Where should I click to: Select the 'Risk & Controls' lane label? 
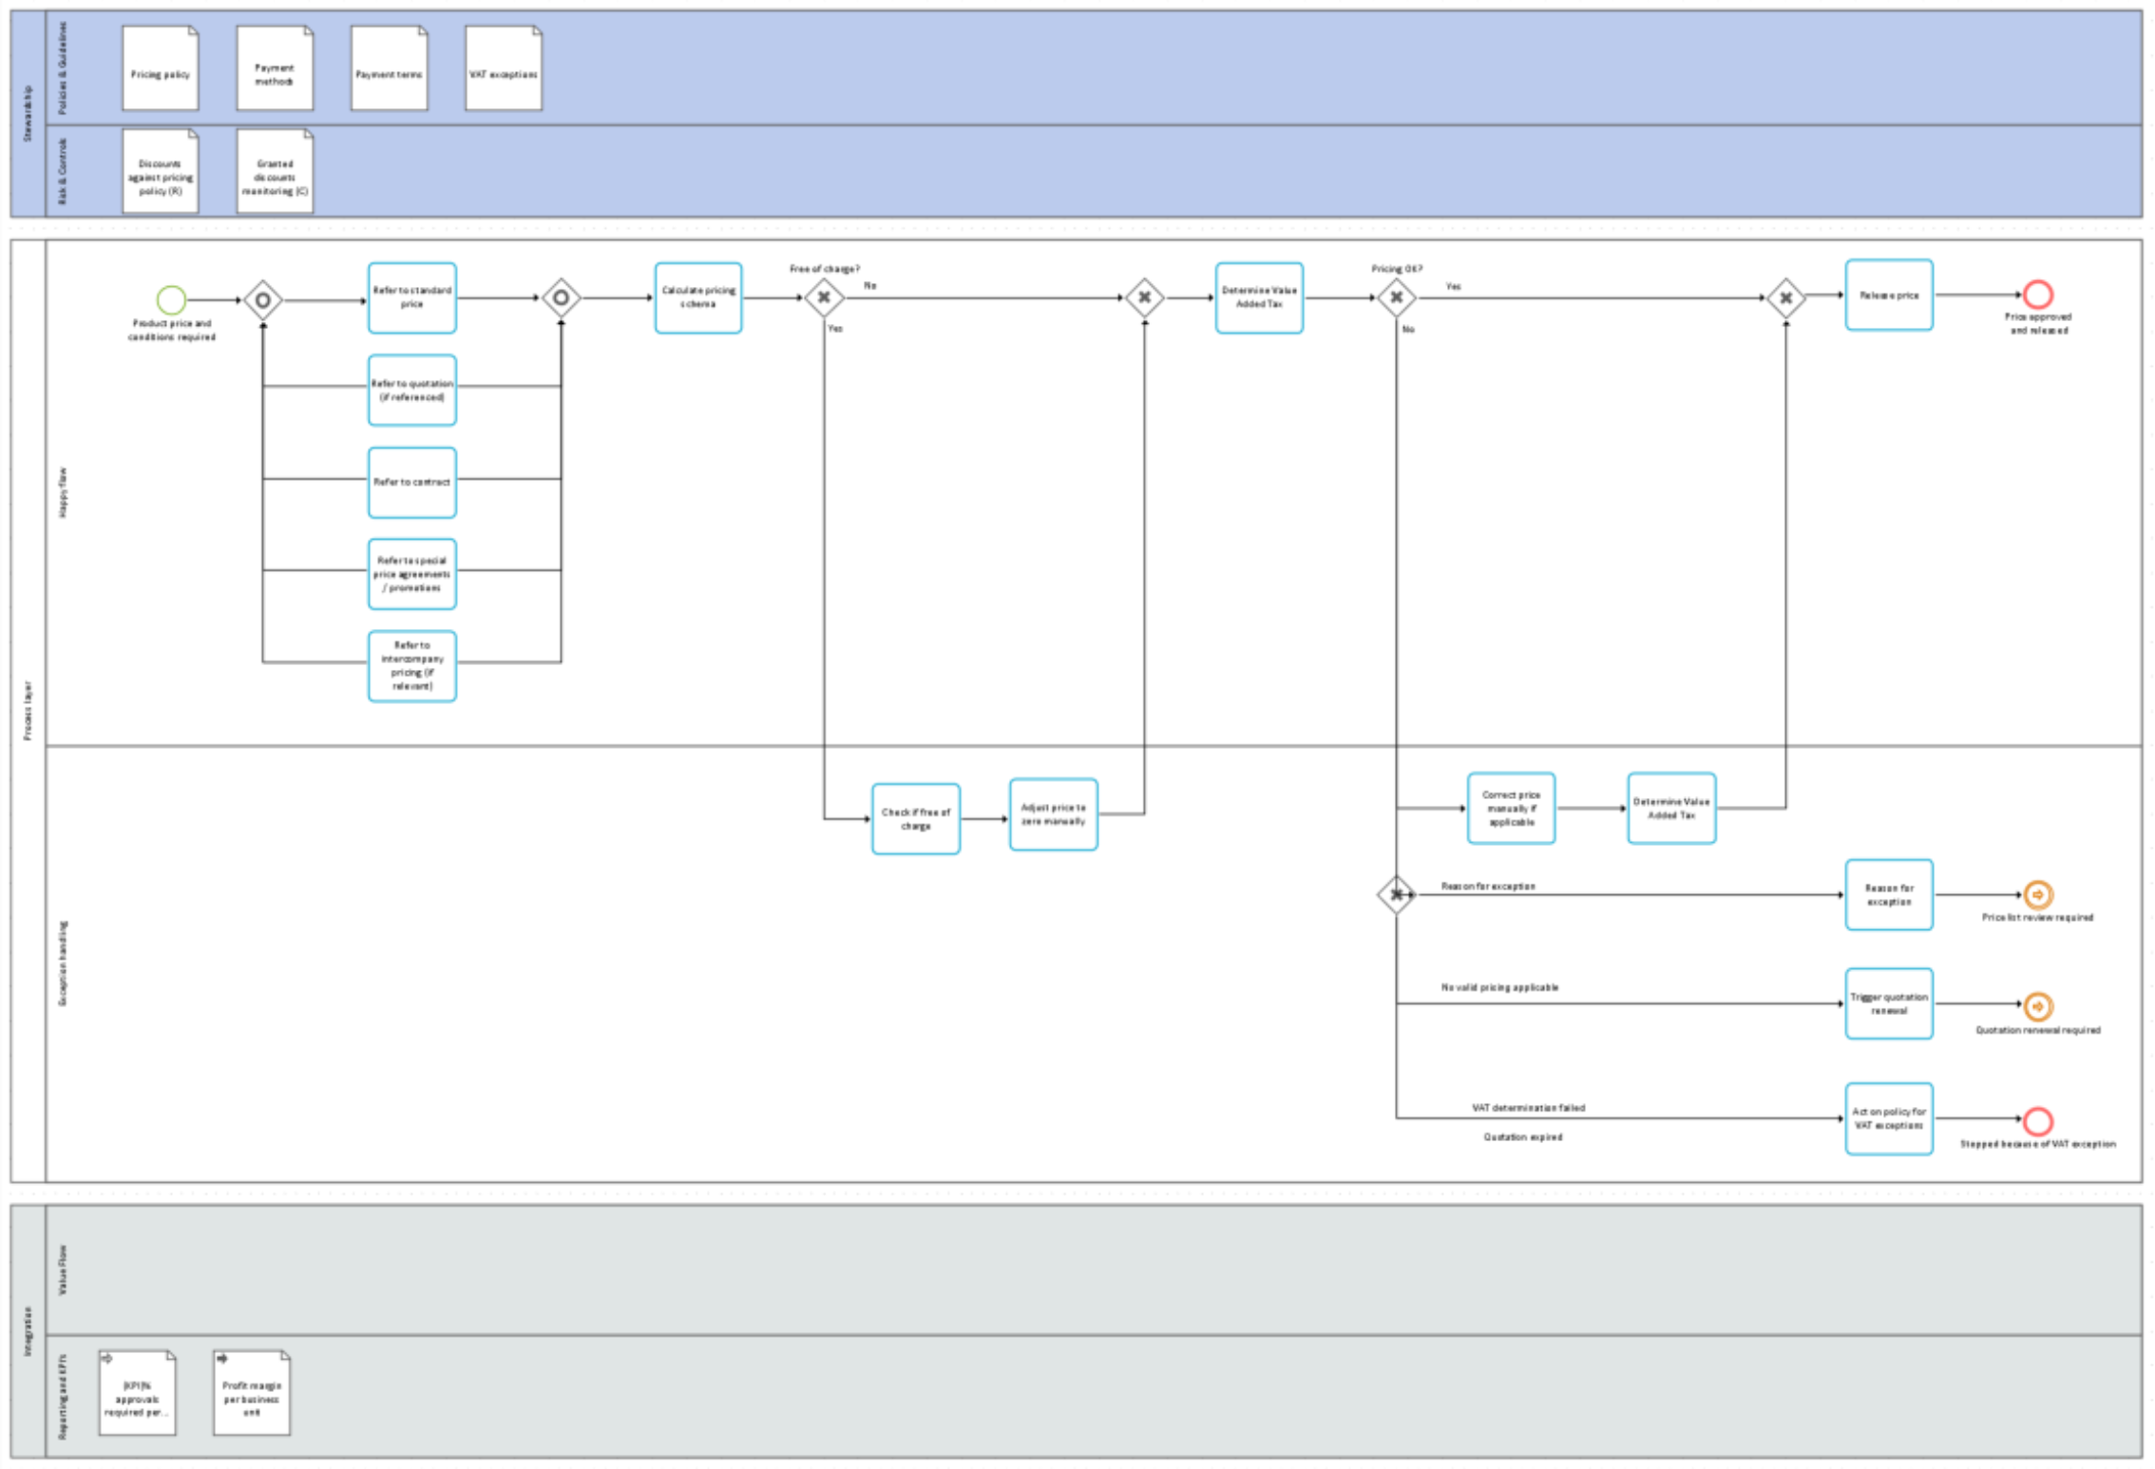click(63, 171)
